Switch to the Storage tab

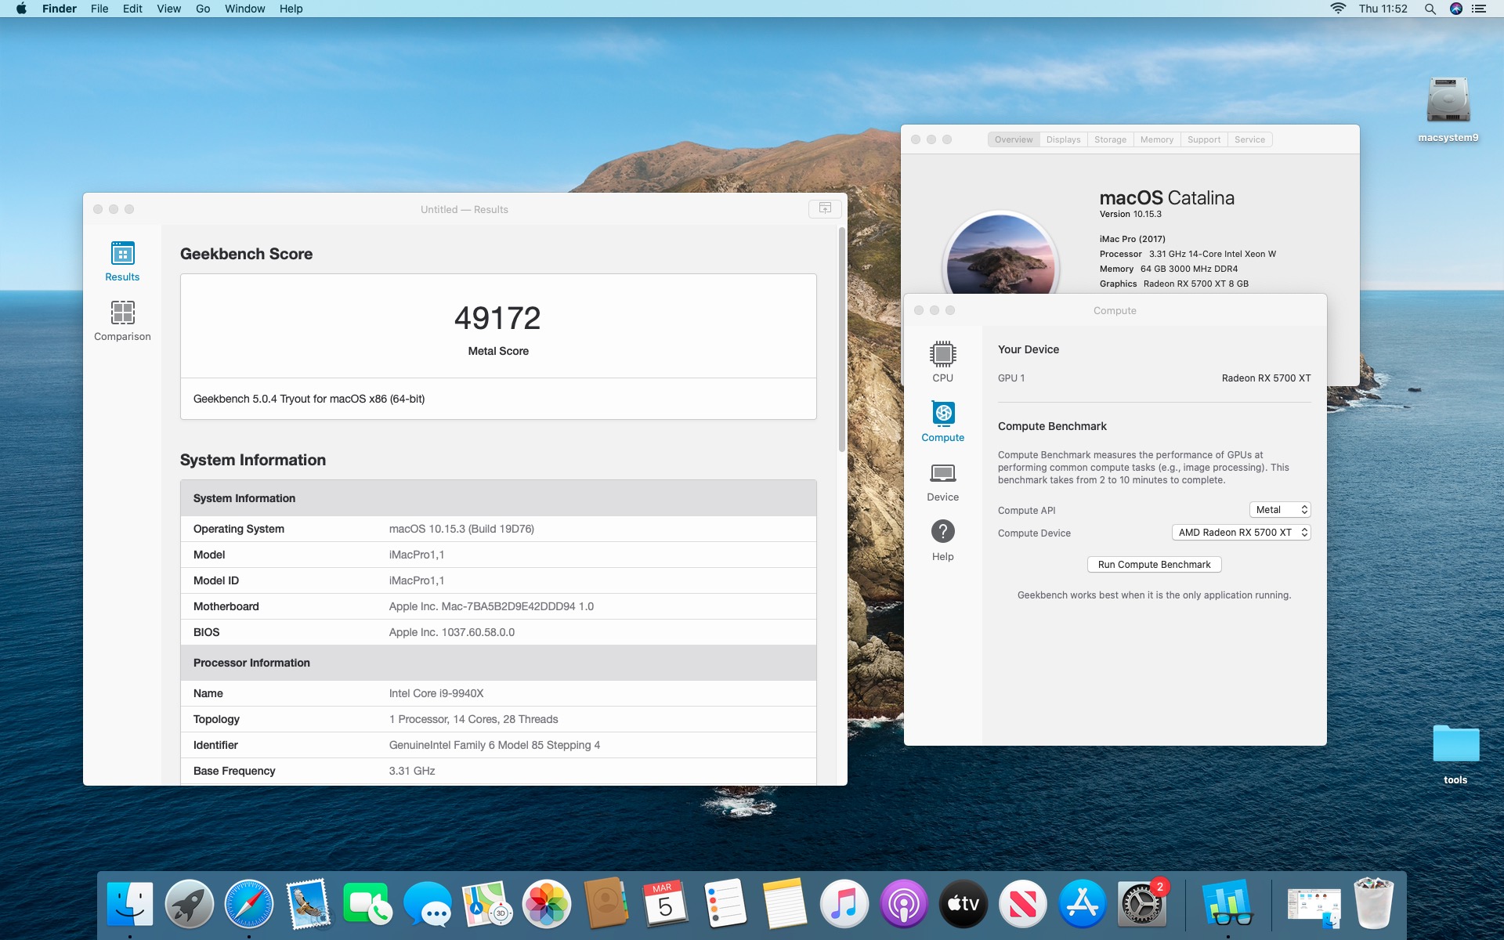(1110, 139)
